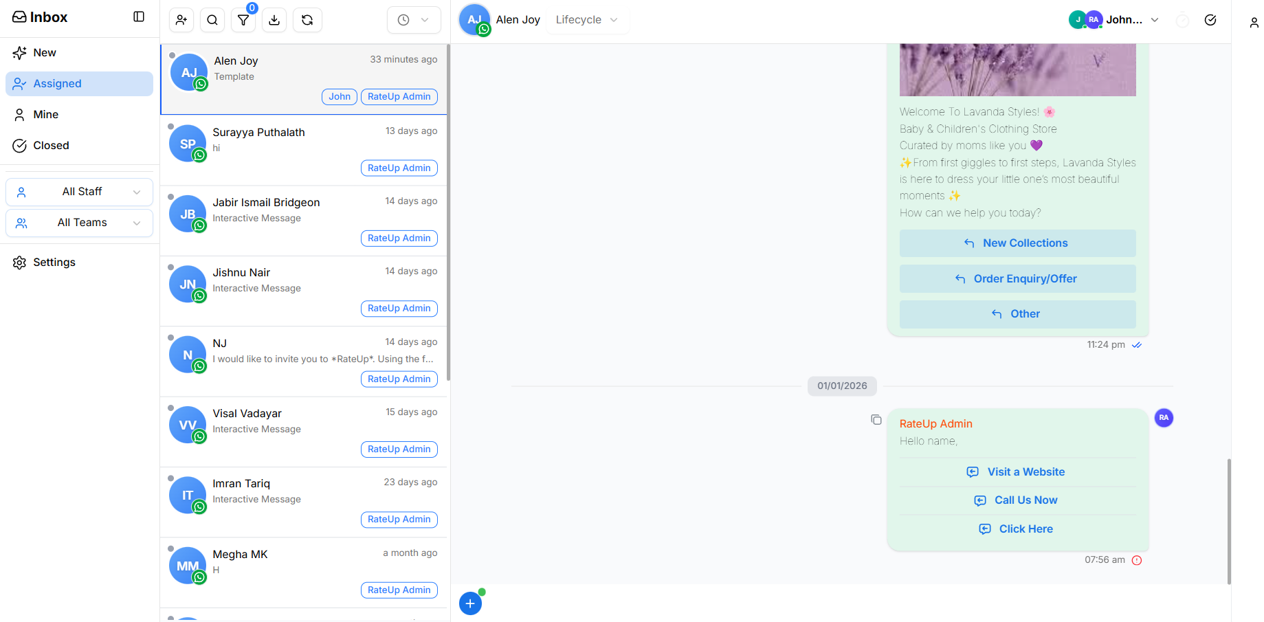The width and height of the screenshot is (1264, 622).
Task: Open the filter funnel icon
Action: pos(243,20)
